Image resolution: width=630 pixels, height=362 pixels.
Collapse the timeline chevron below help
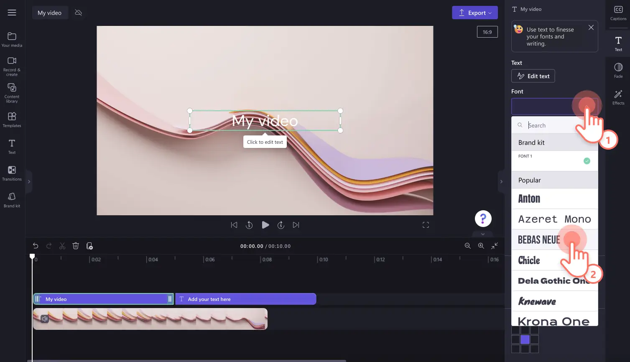[x=483, y=234]
